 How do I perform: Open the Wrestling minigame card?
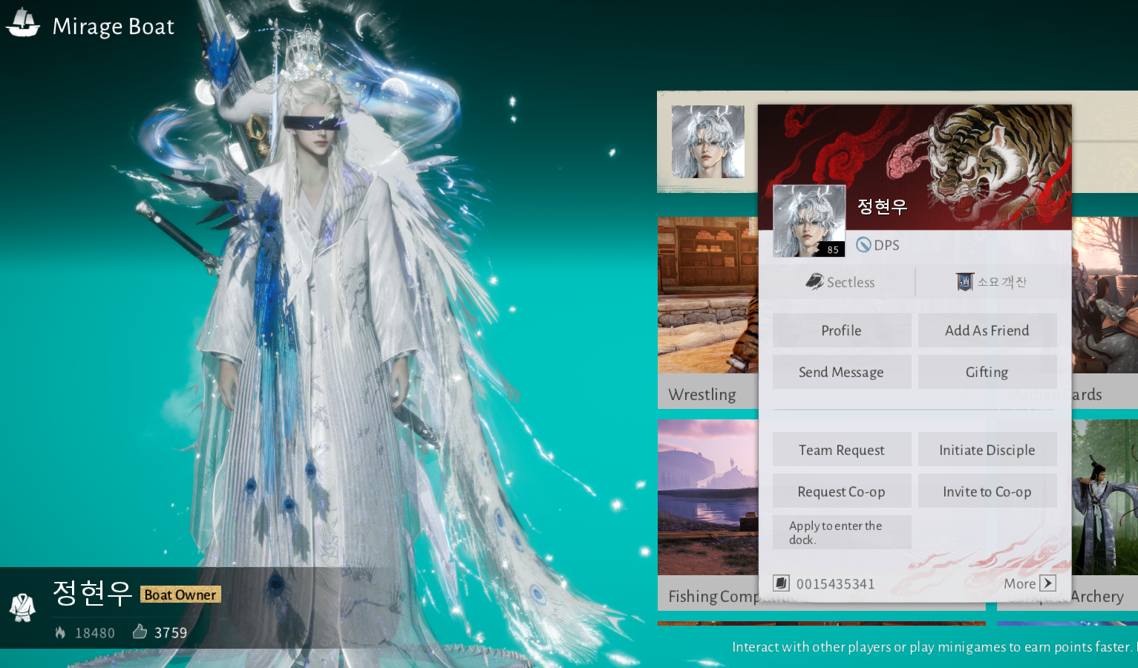click(x=707, y=312)
